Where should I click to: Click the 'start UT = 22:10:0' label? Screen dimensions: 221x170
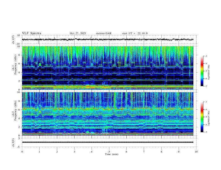[135, 33]
